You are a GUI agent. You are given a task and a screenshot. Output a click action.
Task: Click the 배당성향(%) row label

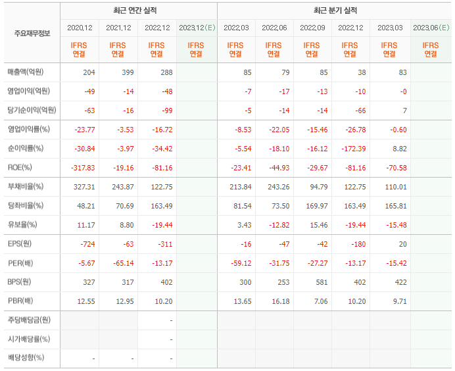tap(26, 358)
